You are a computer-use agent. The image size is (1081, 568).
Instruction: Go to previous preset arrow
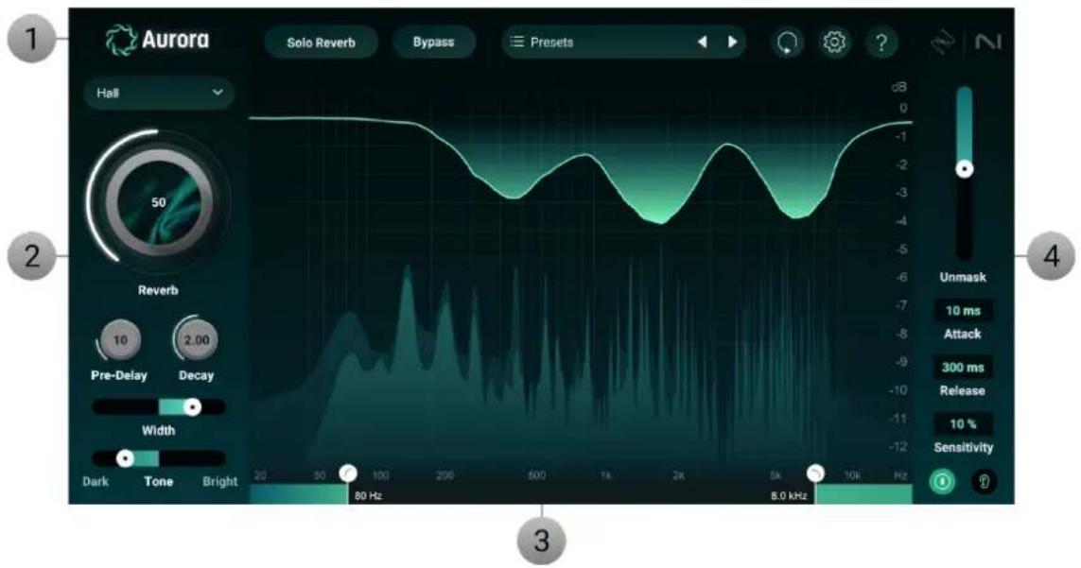coord(702,42)
